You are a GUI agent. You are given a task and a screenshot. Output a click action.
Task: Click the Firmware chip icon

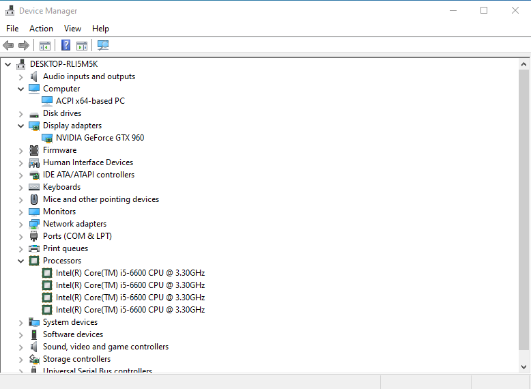pyautogui.click(x=34, y=150)
